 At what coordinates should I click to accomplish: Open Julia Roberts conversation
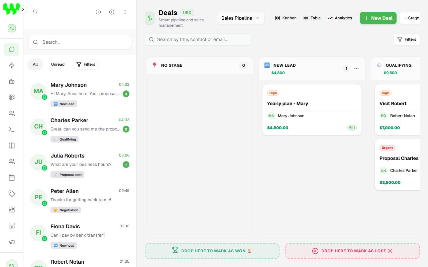tap(80, 165)
